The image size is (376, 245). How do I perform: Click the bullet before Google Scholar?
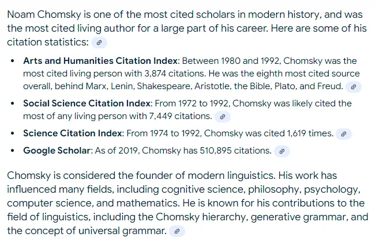tap(13, 151)
